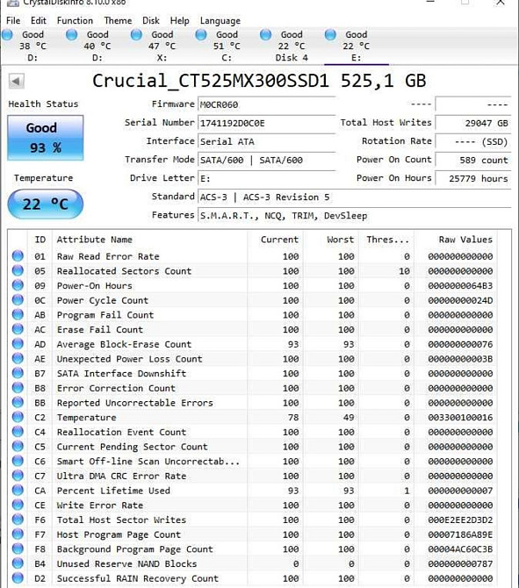Click status icon for Program Fail Count
The width and height of the screenshot is (519, 588).
point(18,315)
